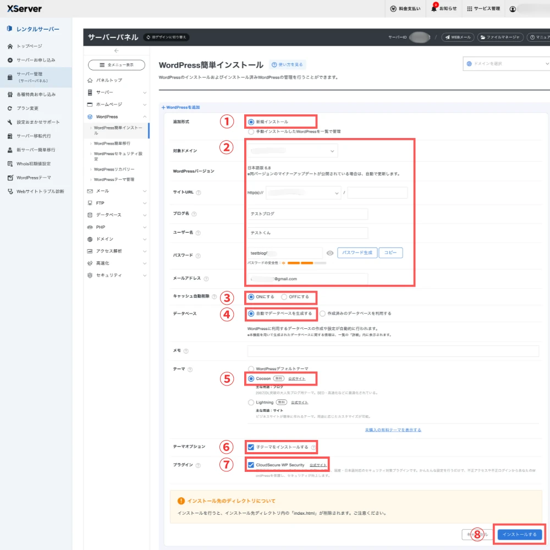This screenshot has width=550, height=550.
Task: Toggle CloudSecure WP Security plugin checkbox
Action: [251, 465]
